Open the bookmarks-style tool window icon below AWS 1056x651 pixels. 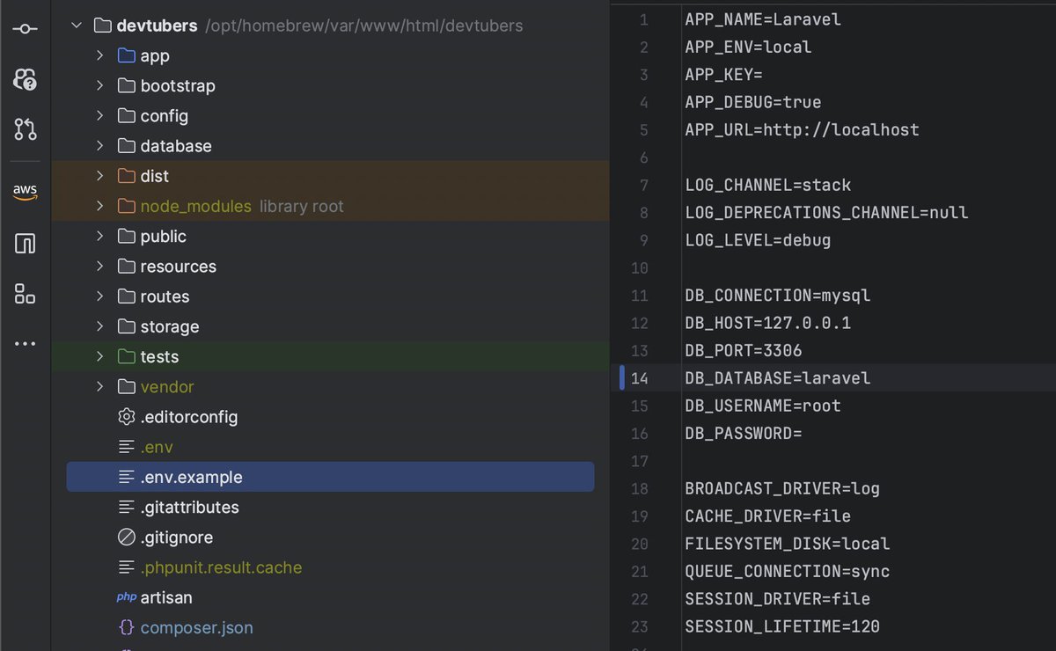tap(26, 244)
